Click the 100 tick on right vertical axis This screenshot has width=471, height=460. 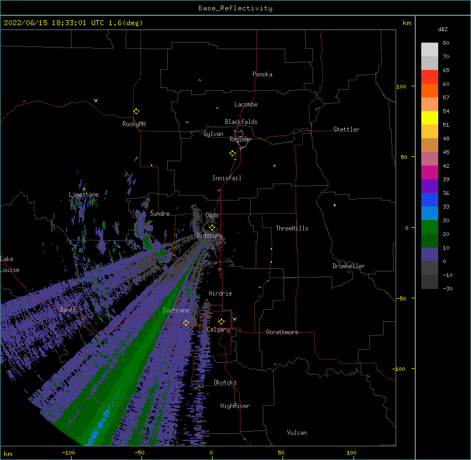coord(401,86)
